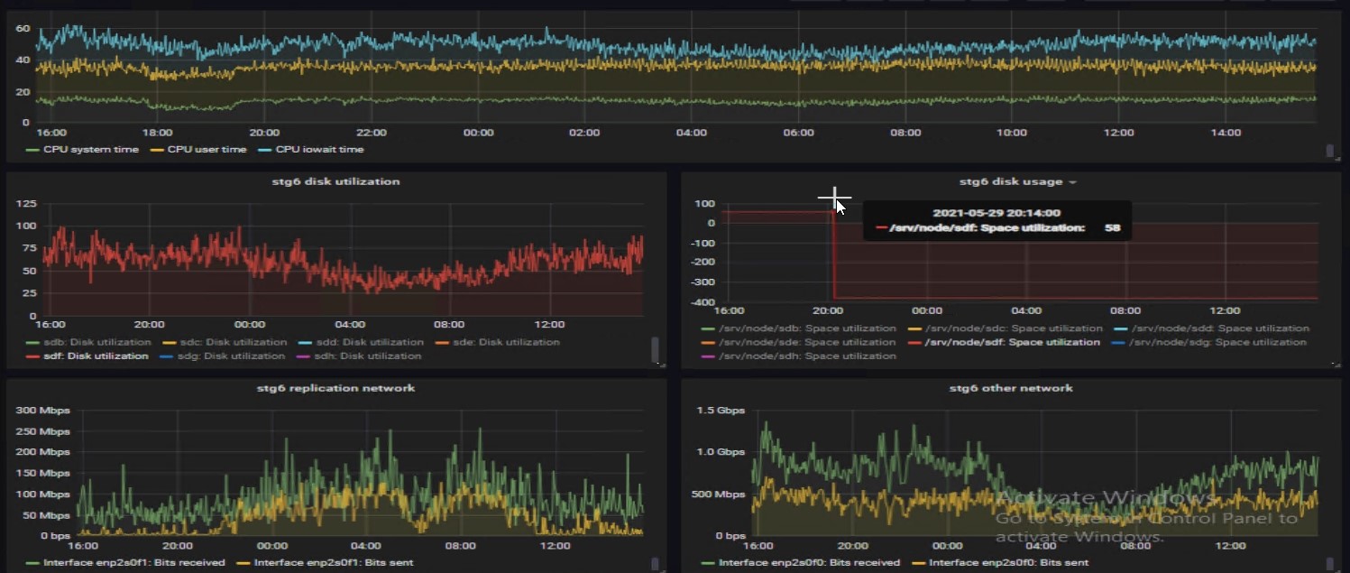Open stg6 disk utilization panel title menu

tap(335, 181)
